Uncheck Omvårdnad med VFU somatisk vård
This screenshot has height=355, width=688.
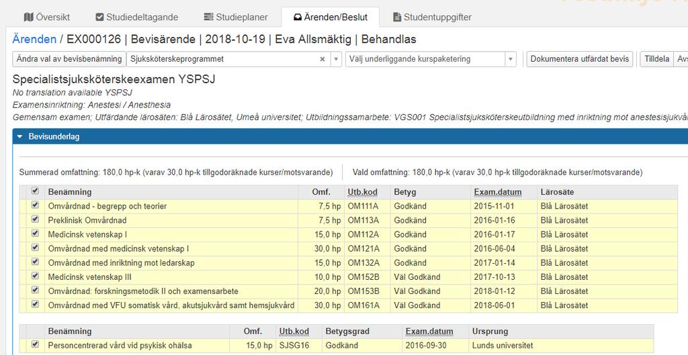point(35,304)
